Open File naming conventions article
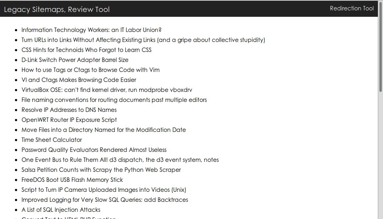Image resolution: width=383 pixels, height=219 pixels. click(114, 100)
